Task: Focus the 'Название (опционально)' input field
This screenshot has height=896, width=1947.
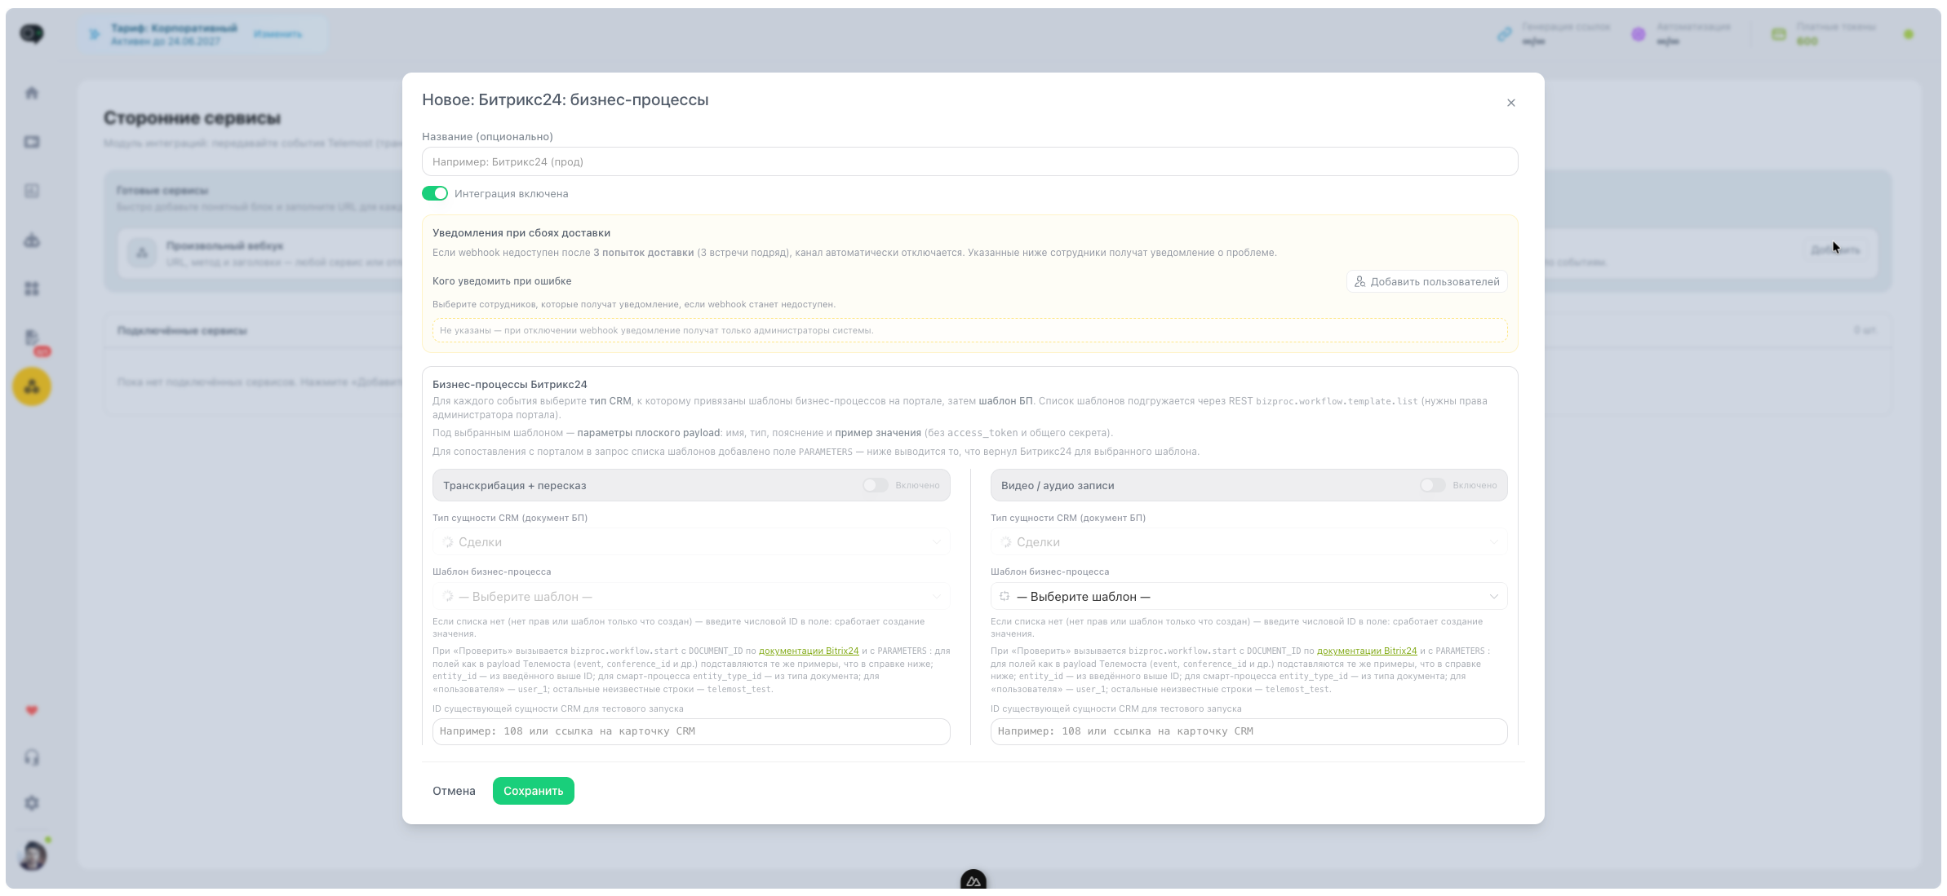Action: (969, 161)
